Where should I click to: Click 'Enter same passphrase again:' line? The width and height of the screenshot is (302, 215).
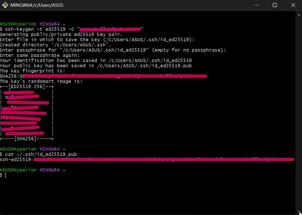pyautogui.click(x=40, y=55)
